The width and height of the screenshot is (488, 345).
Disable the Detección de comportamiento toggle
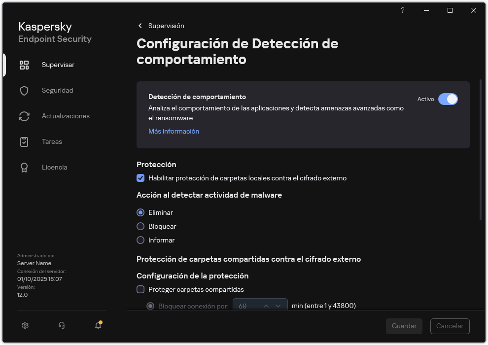click(x=448, y=99)
